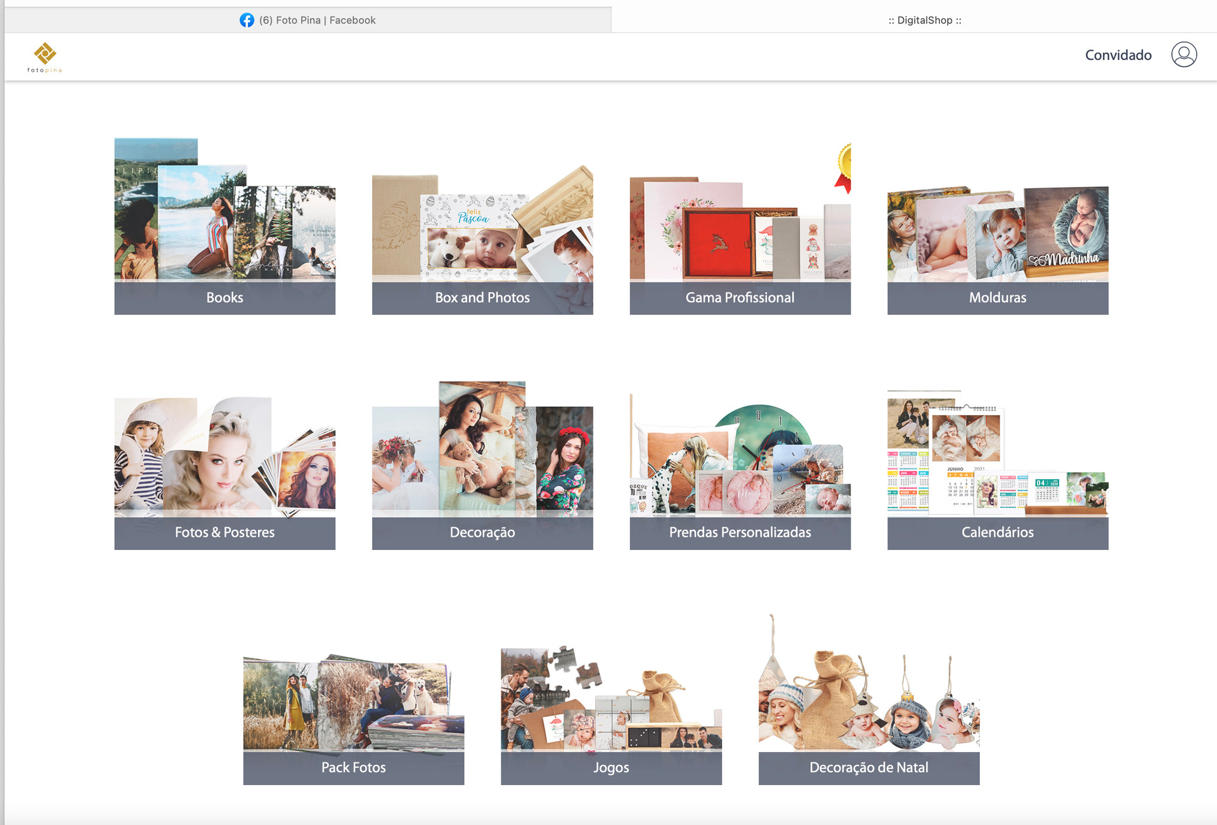Go to Fotos & Posteres category
Screen dimensions: 1217x825
pos(224,532)
